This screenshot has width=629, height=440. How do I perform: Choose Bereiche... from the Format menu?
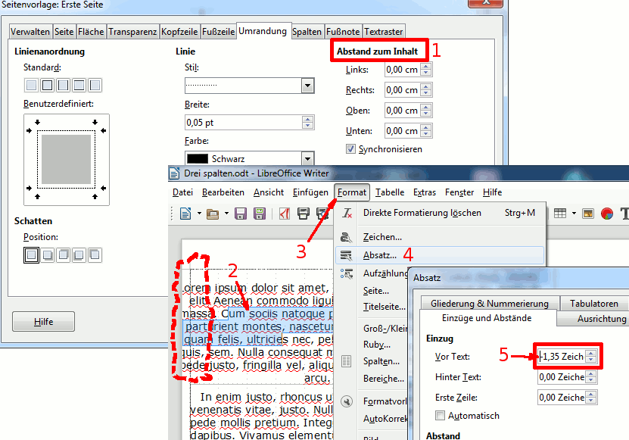[x=384, y=379]
